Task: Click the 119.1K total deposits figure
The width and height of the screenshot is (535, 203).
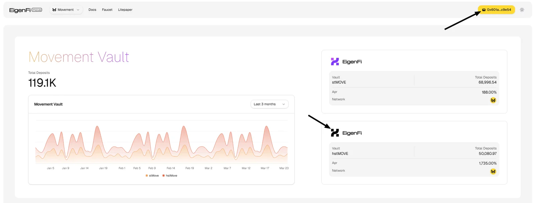Action: point(42,83)
